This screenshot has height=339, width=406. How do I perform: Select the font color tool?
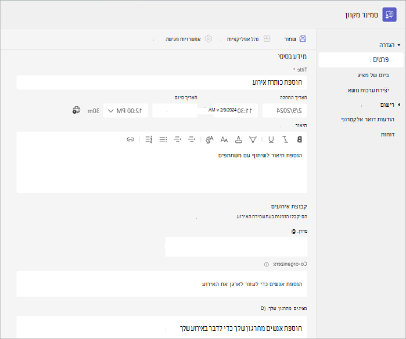pos(239,139)
